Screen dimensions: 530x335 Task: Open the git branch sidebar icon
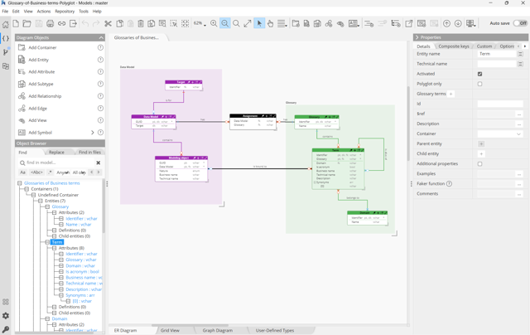click(x=6, y=51)
